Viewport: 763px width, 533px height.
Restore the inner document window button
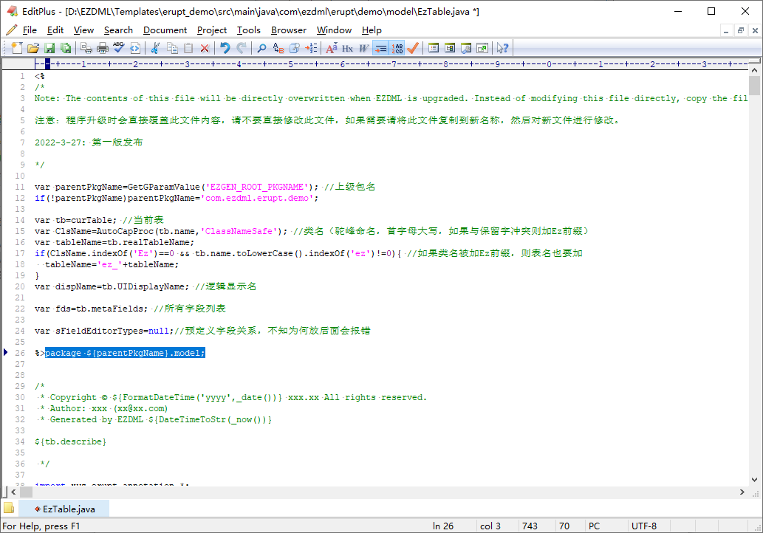(741, 31)
